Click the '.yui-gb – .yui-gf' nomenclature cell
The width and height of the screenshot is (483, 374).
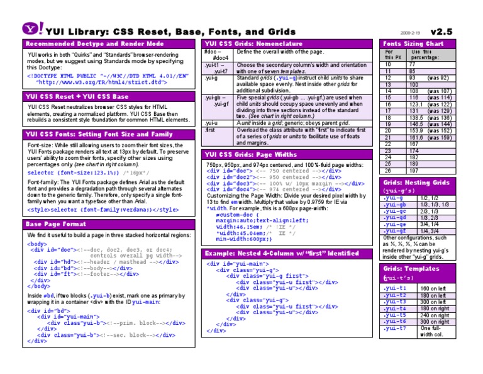pyautogui.click(x=217, y=107)
